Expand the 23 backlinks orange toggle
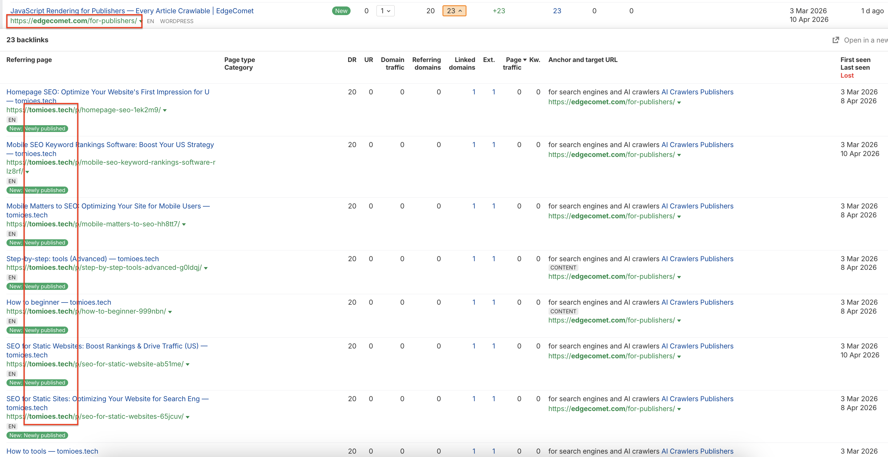 pos(454,11)
